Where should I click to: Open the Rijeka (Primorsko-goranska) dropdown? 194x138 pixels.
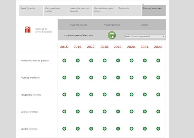(x=145, y=36)
